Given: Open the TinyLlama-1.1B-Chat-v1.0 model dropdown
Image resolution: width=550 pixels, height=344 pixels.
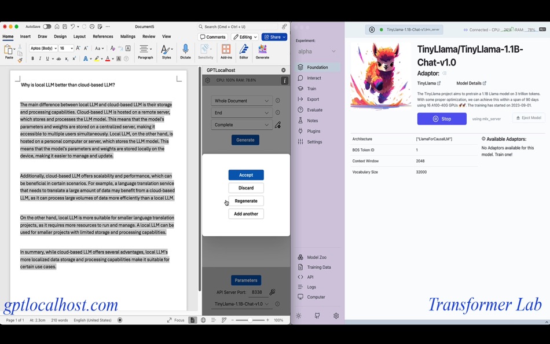Looking at the screenshot, I should coord(241,304).
